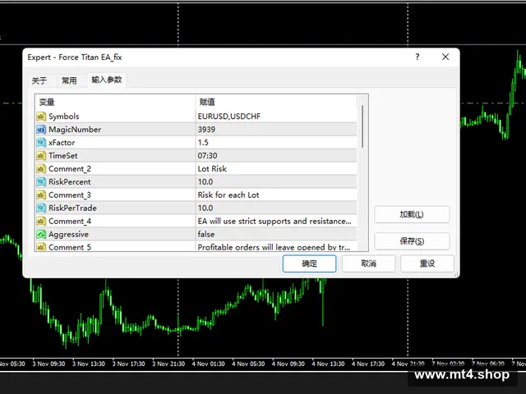Click the help question mark button
The height and width of the screenshot is (394, 526).
418,57
